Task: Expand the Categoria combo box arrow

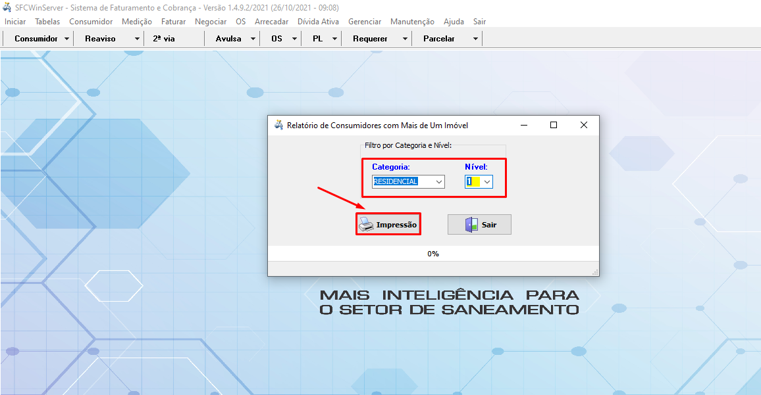Action: pyautogui.click(x=438, y=181)
